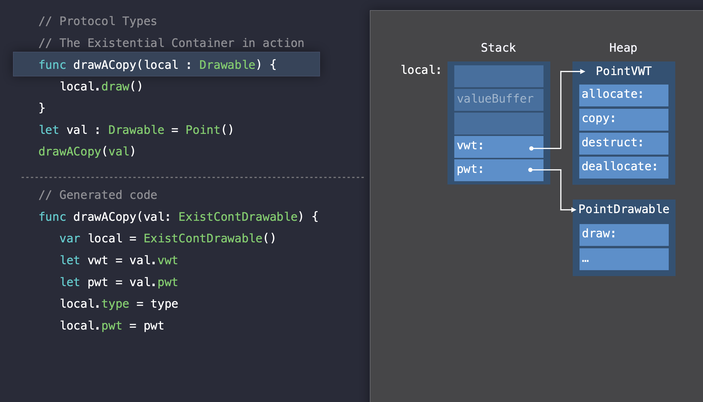Click the Stack column heading
The image size is (703, 402).
pyautogui.click(x=498, y=48)
